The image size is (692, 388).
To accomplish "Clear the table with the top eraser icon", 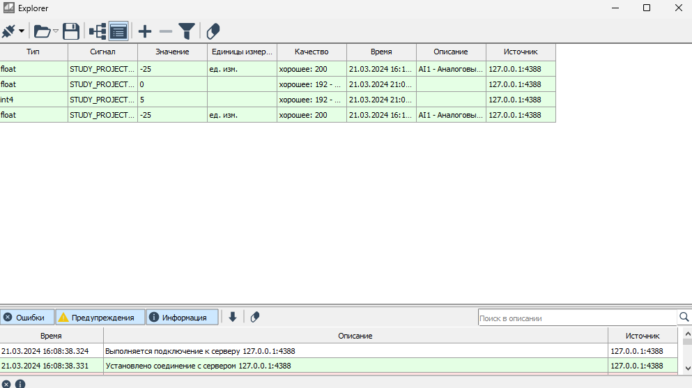I will point(213,31).
